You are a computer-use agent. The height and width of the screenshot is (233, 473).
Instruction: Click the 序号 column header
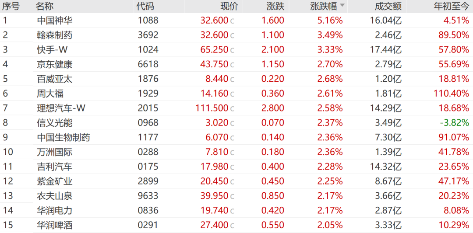point(11,6)
